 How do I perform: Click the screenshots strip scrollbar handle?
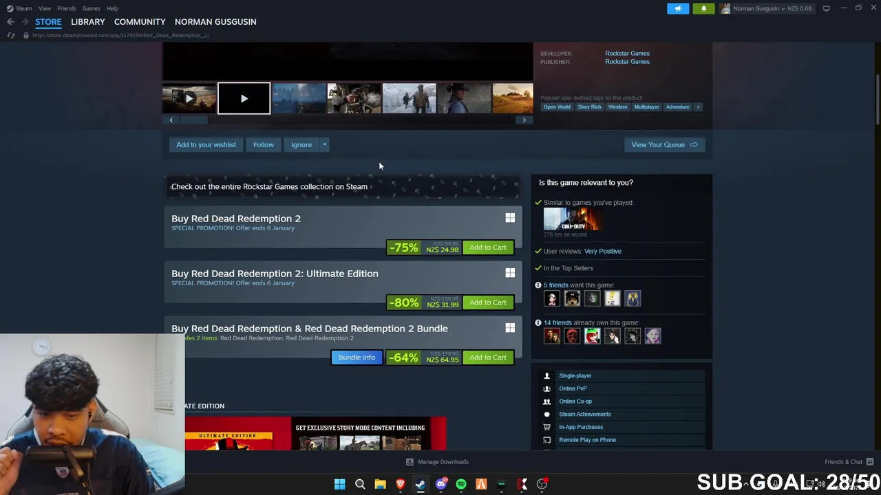point(193,120)
